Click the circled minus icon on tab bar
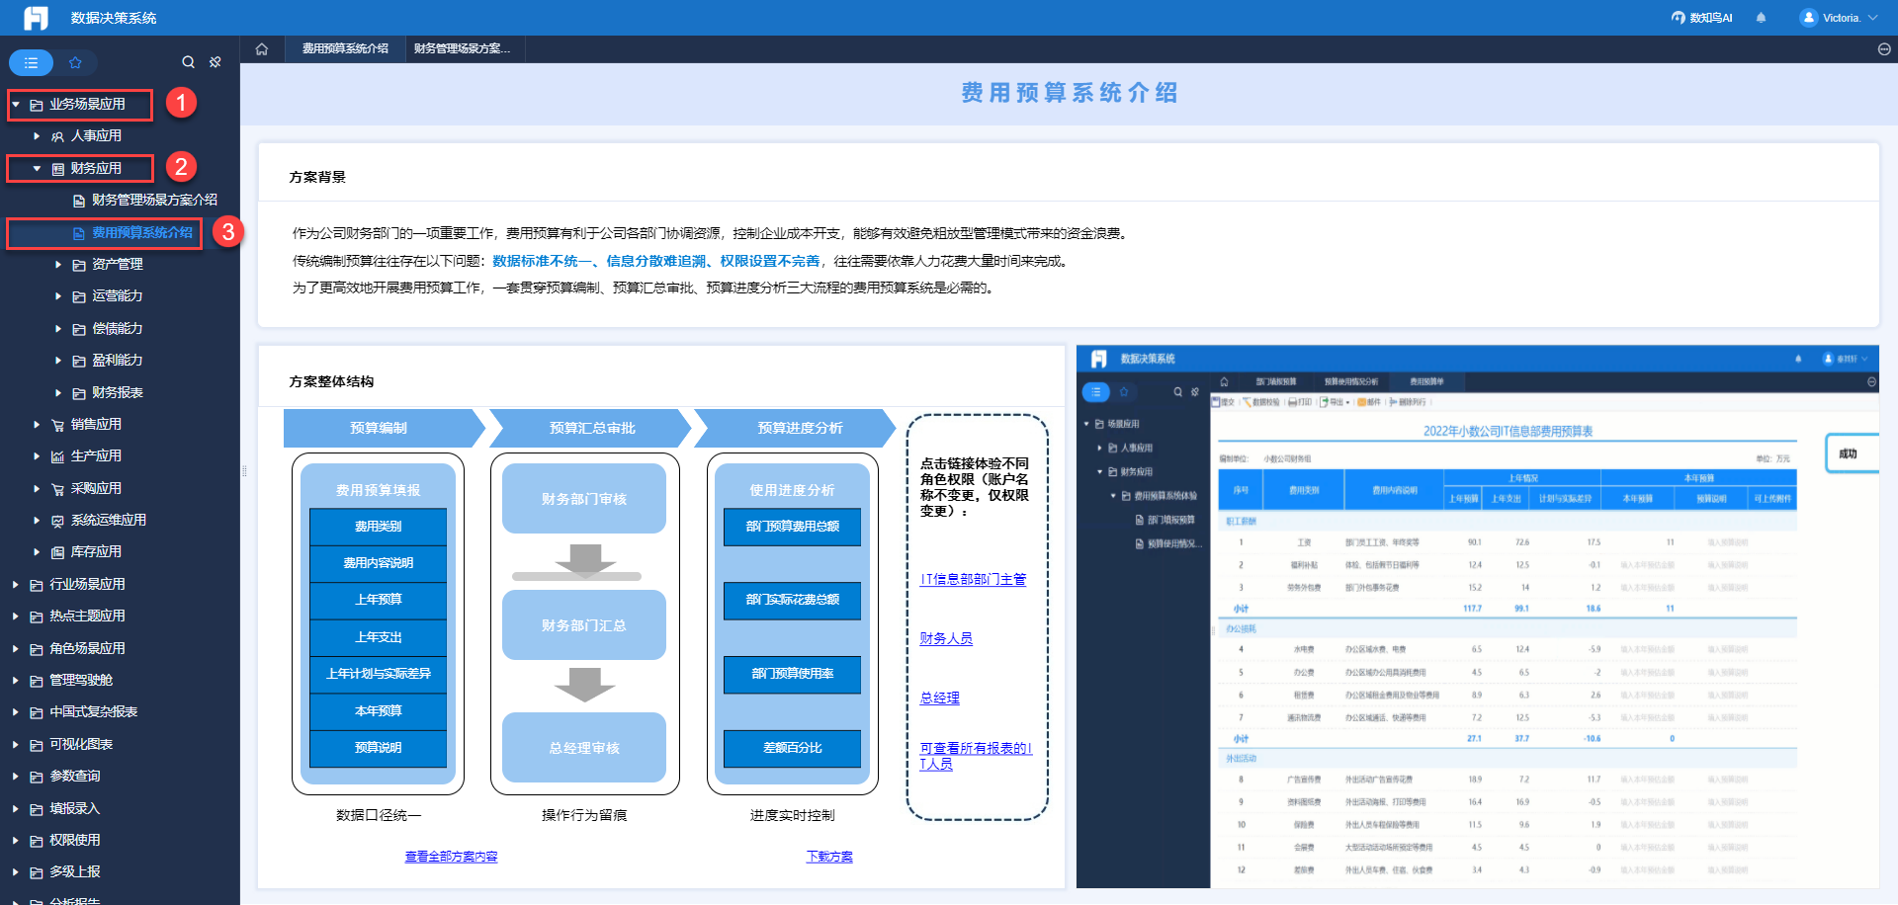 (x=1884, y=48)
